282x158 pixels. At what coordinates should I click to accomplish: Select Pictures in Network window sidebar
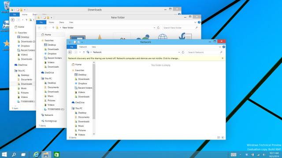coord(80,130)
